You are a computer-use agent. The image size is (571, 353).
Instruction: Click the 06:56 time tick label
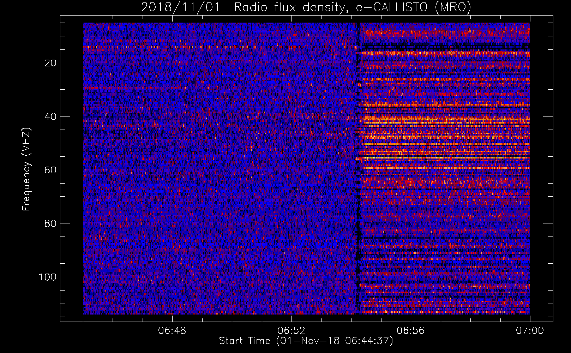[411, 331]
